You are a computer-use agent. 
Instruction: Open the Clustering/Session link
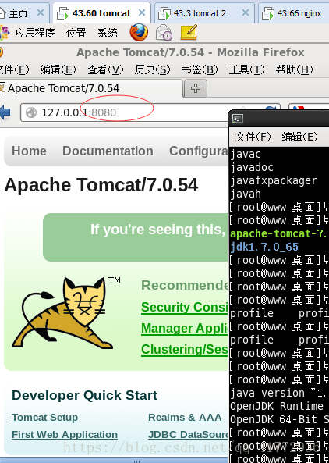tap(185, 350)
